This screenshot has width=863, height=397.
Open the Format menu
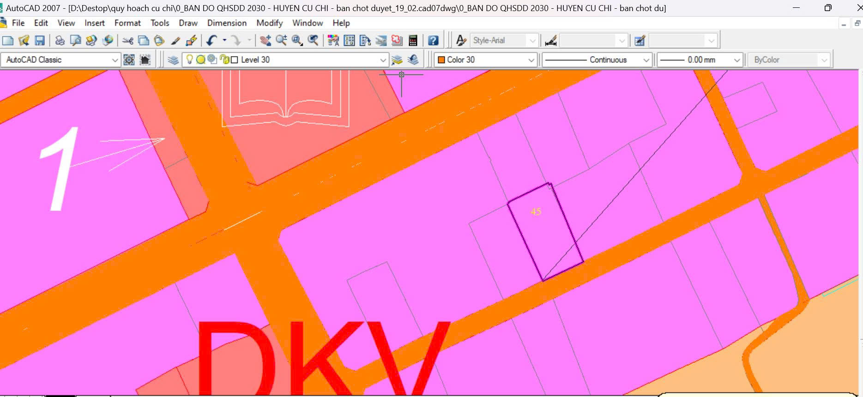[127, 23]
